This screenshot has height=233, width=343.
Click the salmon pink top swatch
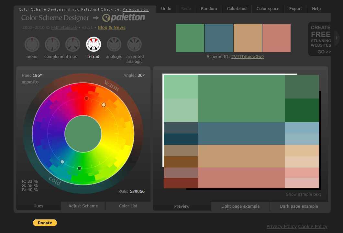coord(276,38)
